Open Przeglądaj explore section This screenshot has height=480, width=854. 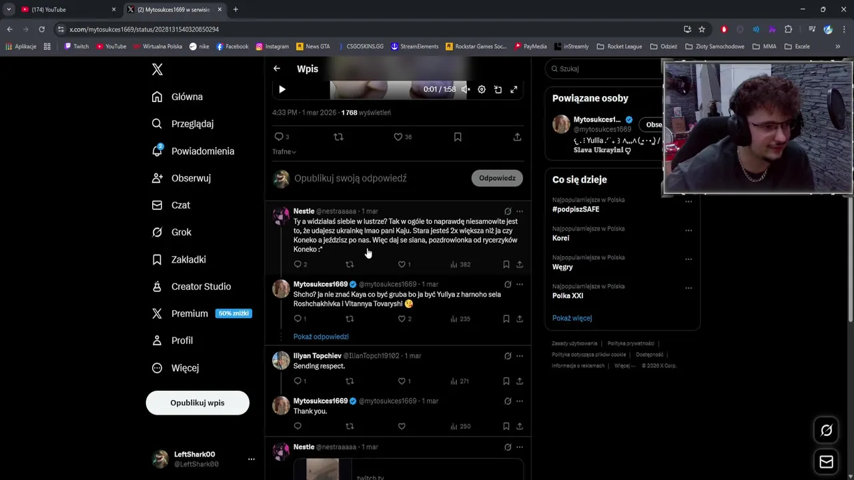183,124
